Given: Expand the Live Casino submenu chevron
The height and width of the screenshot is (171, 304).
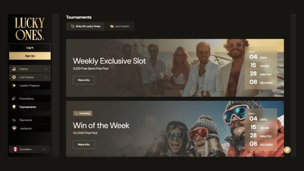Looking at the screenshot, I should (x=46, y=77).
